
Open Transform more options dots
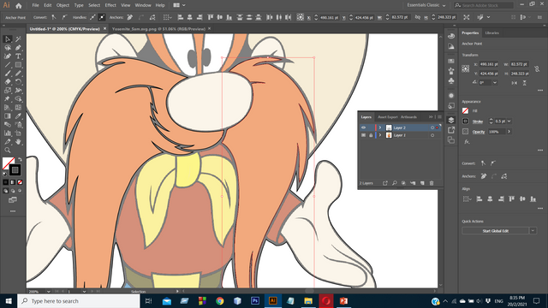coord(540,91)
